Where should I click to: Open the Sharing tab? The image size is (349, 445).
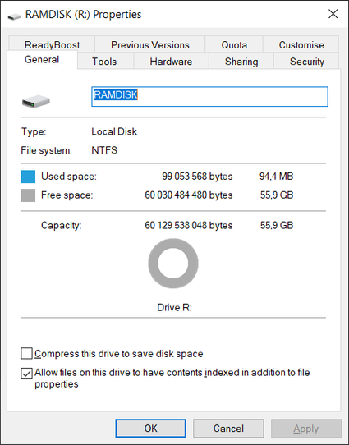tap(241, 62)
